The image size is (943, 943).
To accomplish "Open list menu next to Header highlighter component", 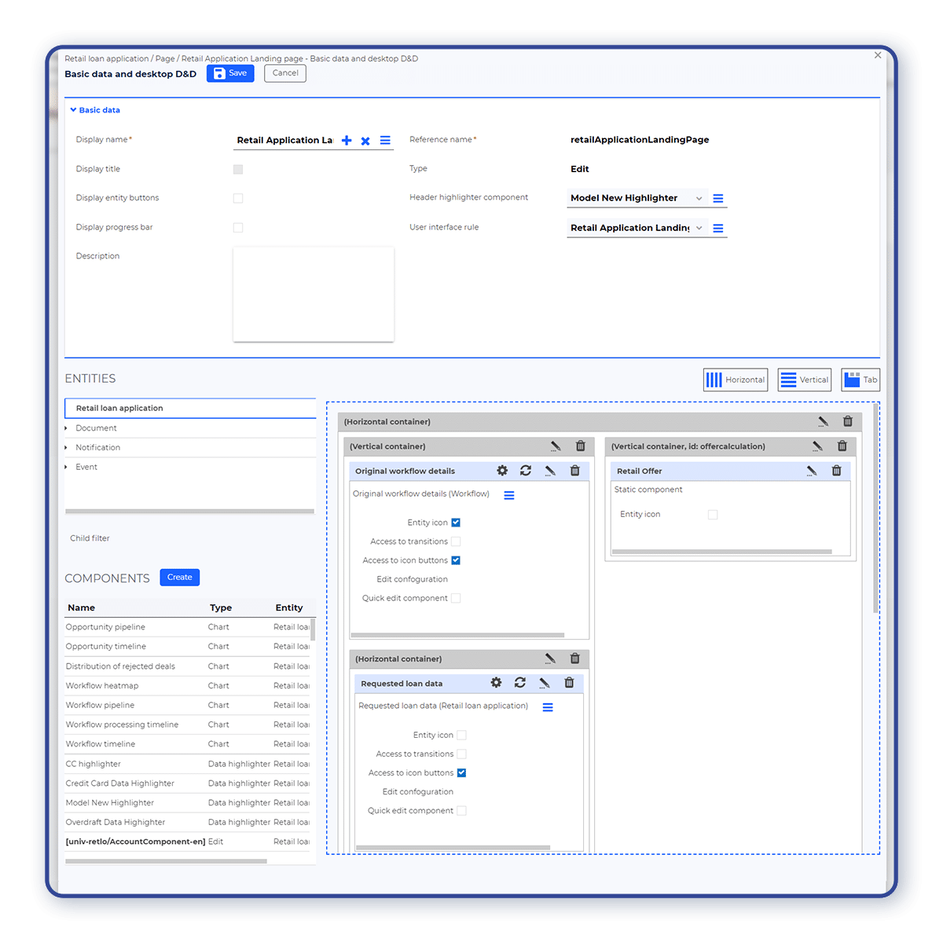I will coord(717,199).
